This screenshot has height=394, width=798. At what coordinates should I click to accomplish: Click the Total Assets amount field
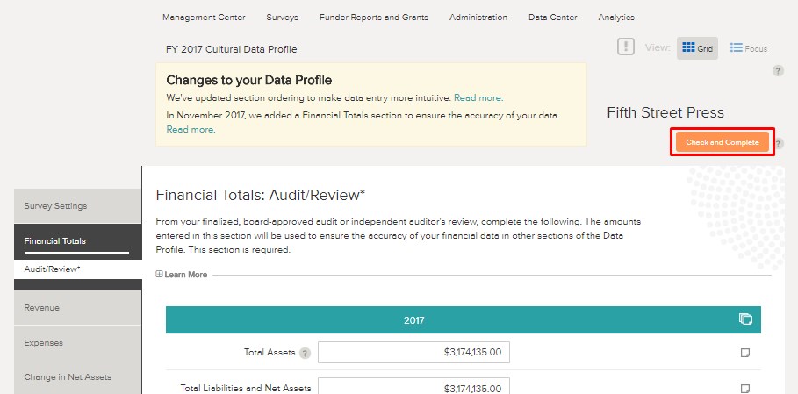tap(413, 353)
